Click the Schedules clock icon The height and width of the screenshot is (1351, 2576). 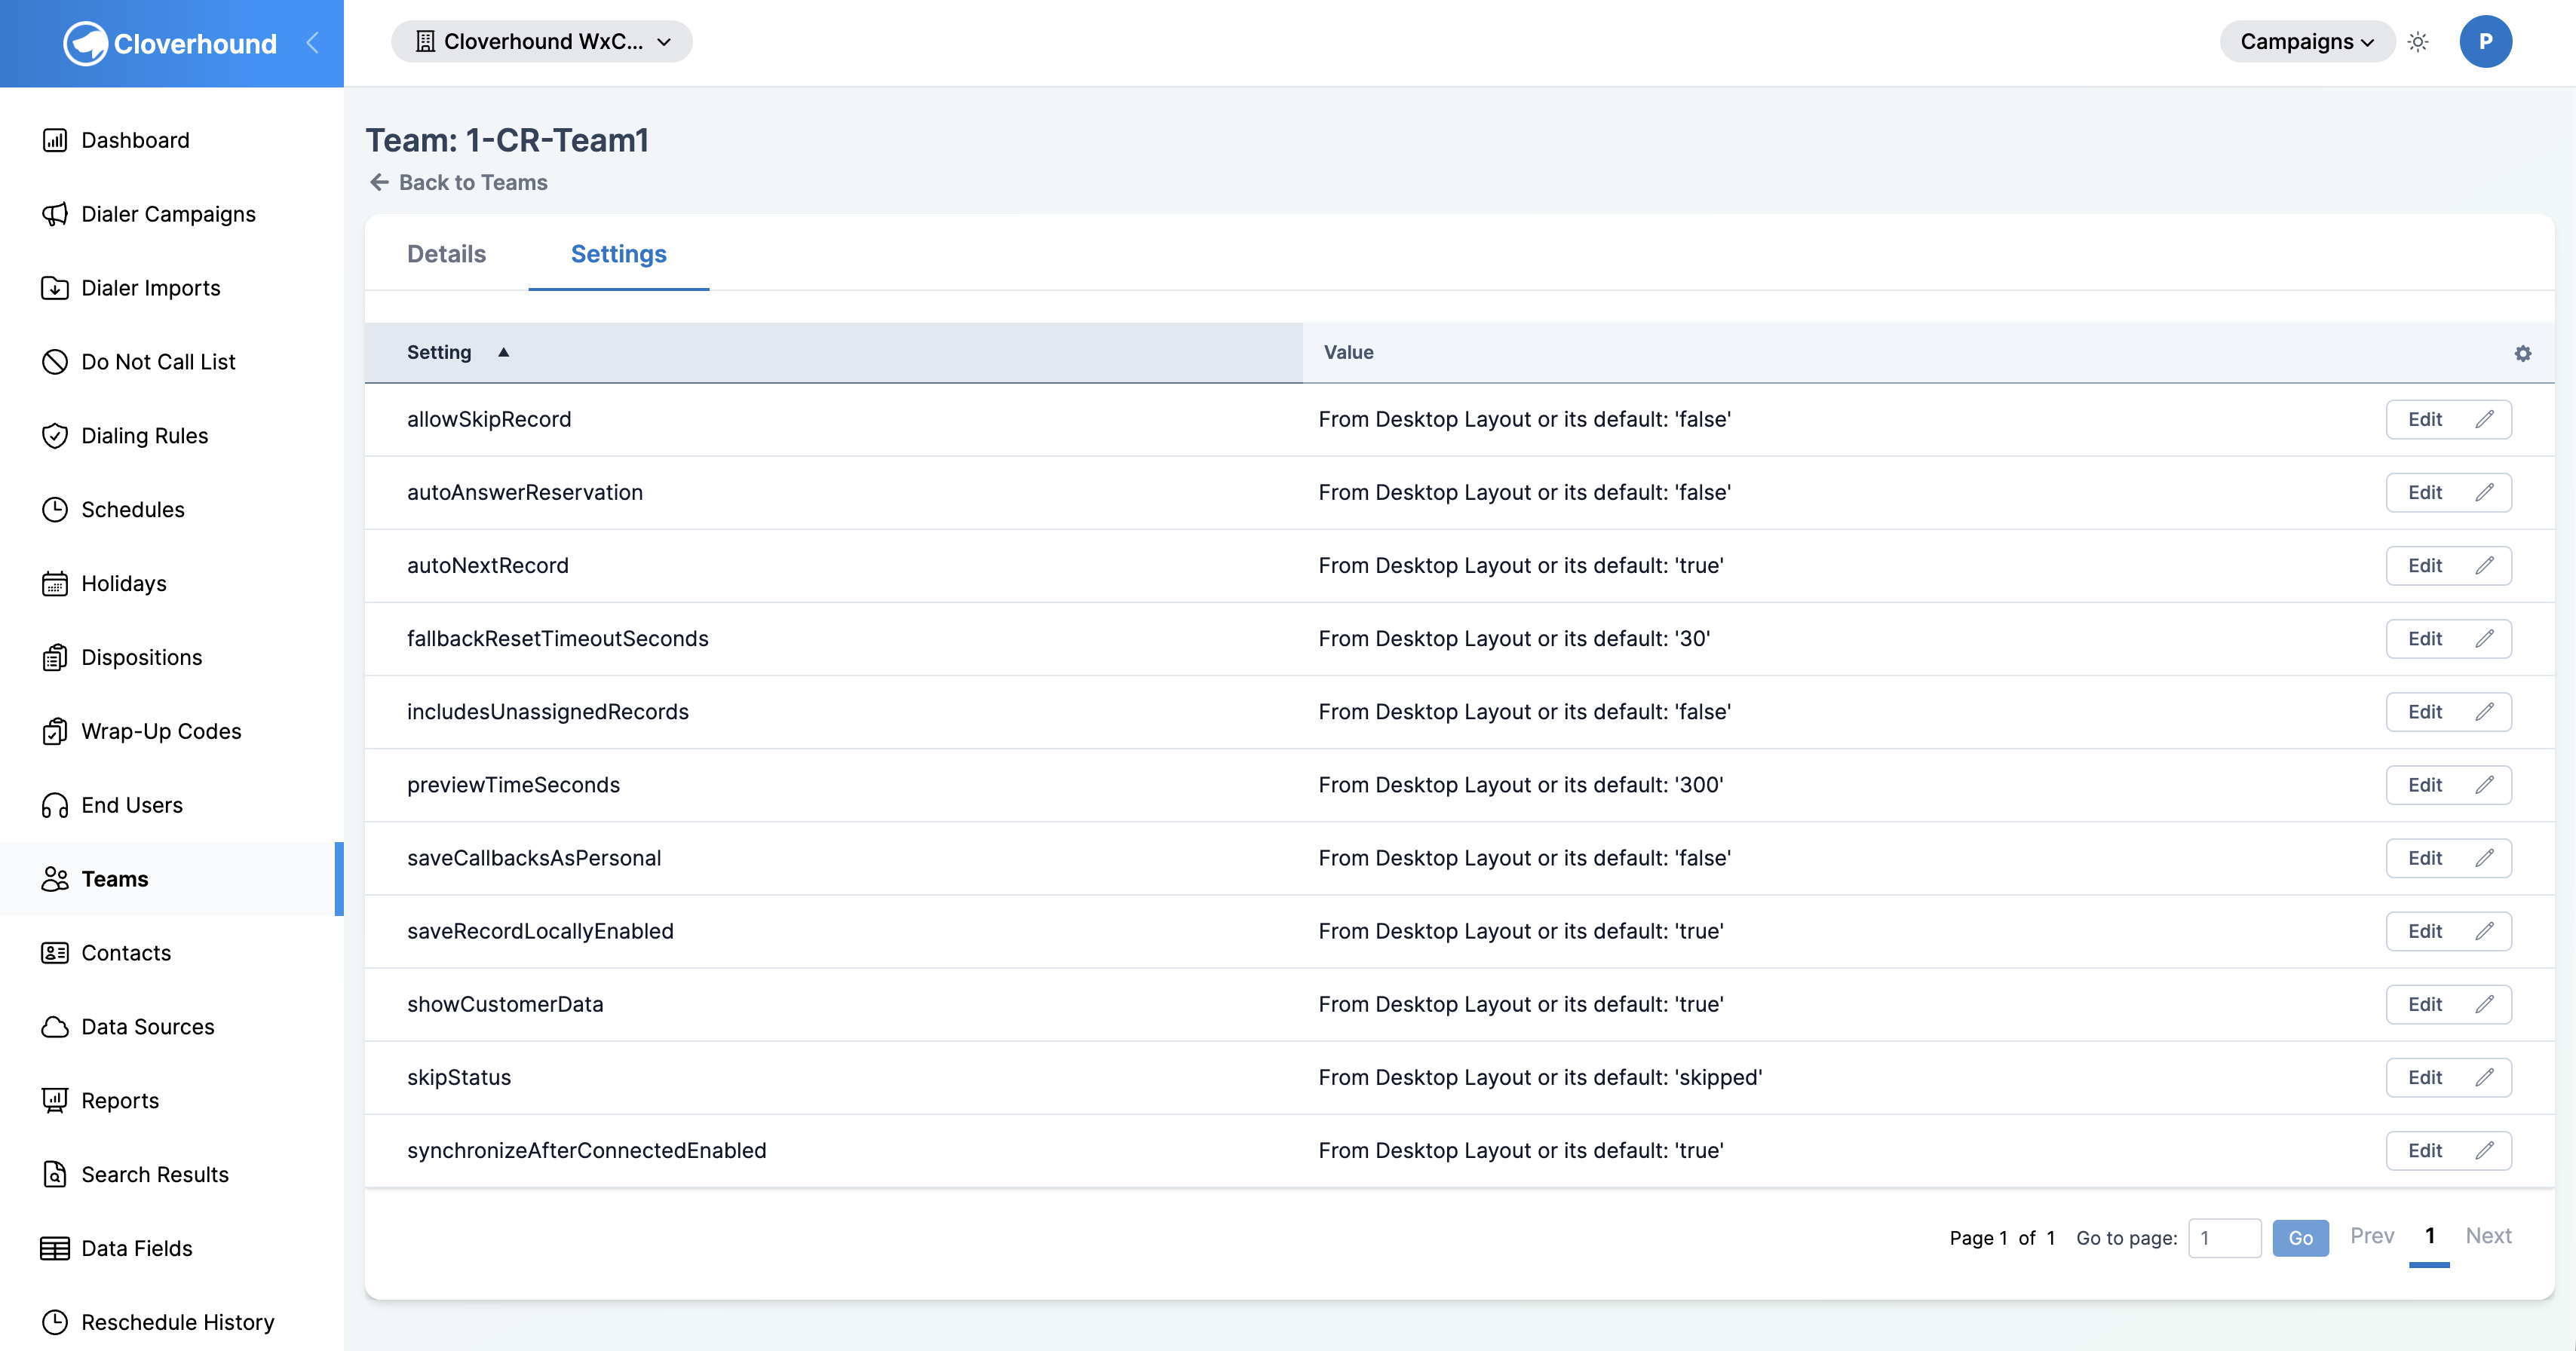pos(55,510)
